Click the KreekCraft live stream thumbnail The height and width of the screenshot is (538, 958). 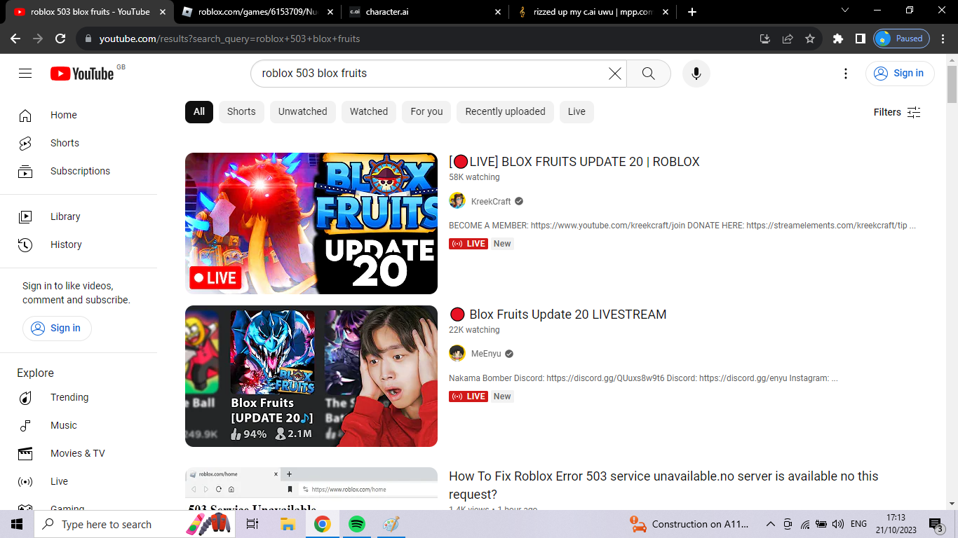tap(311, 223)
